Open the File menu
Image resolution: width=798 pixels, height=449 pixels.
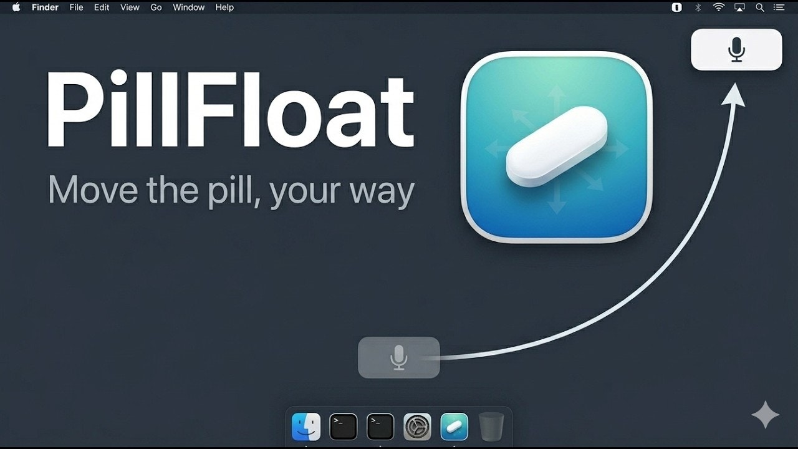pos(76,7)
